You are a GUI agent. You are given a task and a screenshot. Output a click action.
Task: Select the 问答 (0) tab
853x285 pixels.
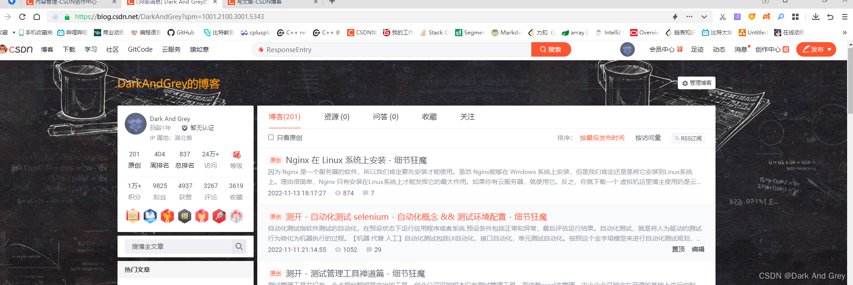click(386, 117)
